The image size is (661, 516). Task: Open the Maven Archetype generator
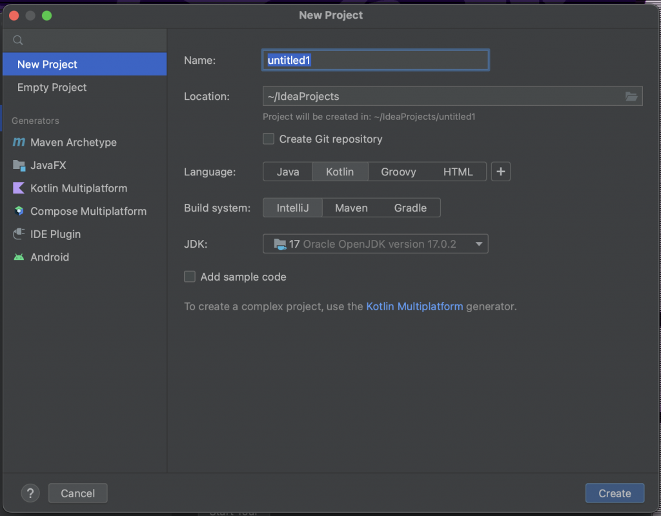pyautogui.click(x=85, y=142)
